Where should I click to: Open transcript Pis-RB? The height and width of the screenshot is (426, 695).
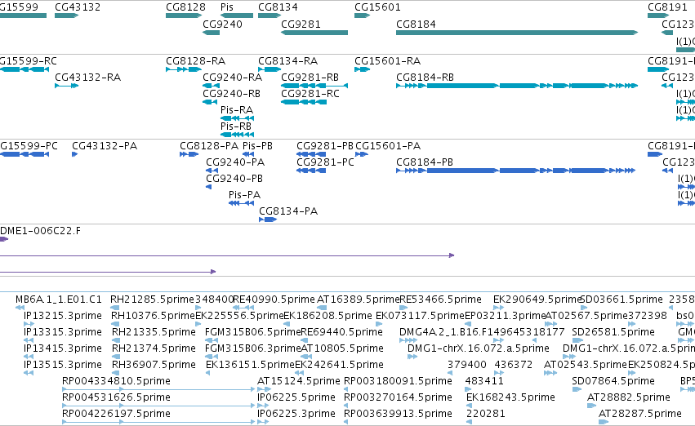point(236,126)
